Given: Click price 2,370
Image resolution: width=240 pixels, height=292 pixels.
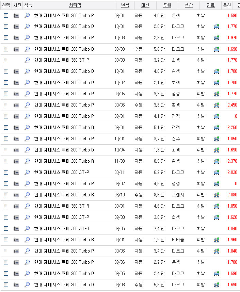Looking at the screenshot, I should [232, 161].
